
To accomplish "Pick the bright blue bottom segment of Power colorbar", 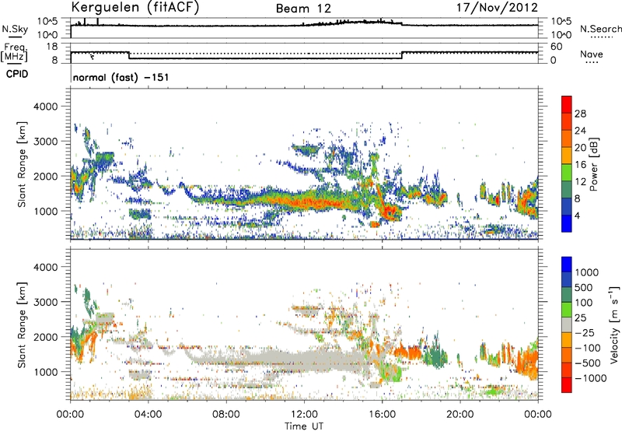I will 567,224.
